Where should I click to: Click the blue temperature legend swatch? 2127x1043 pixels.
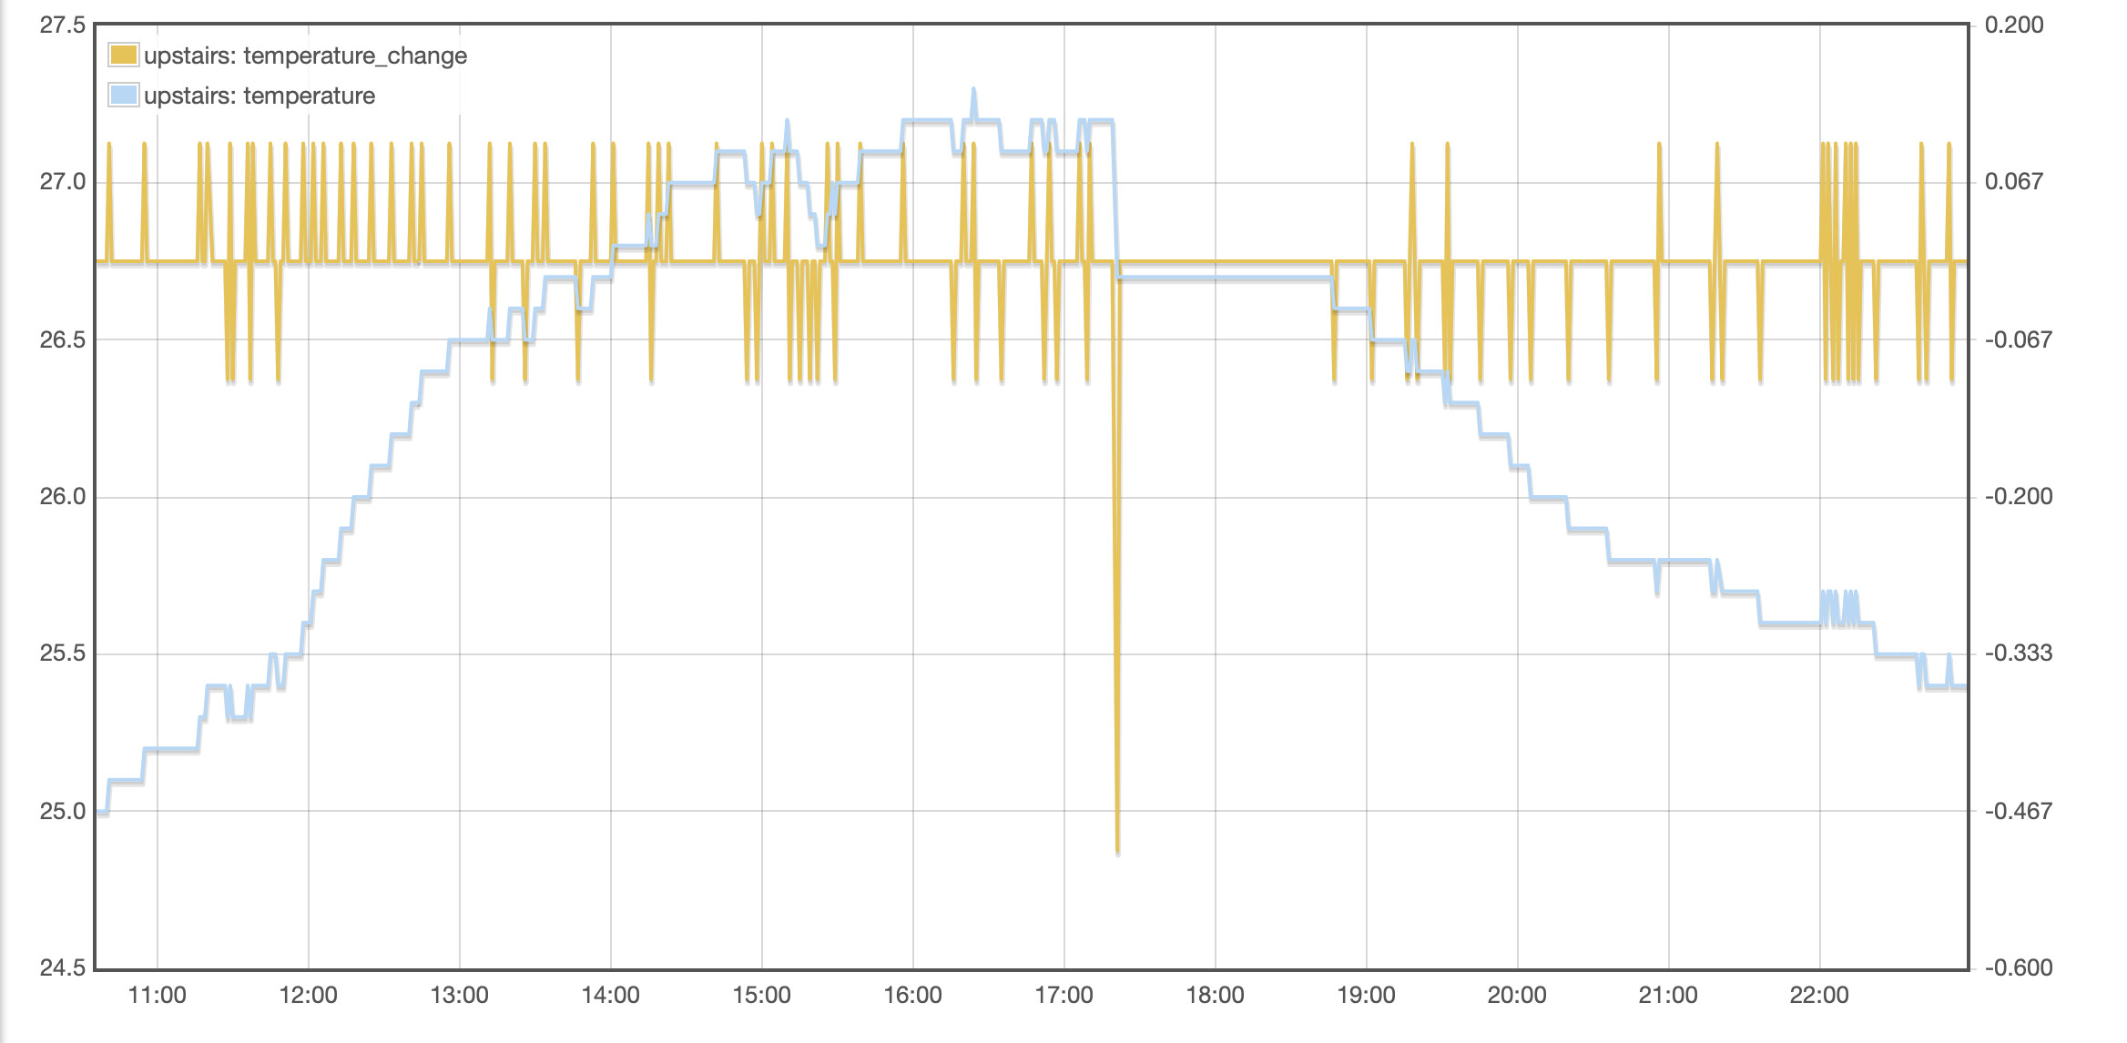[x=123, y=95]
